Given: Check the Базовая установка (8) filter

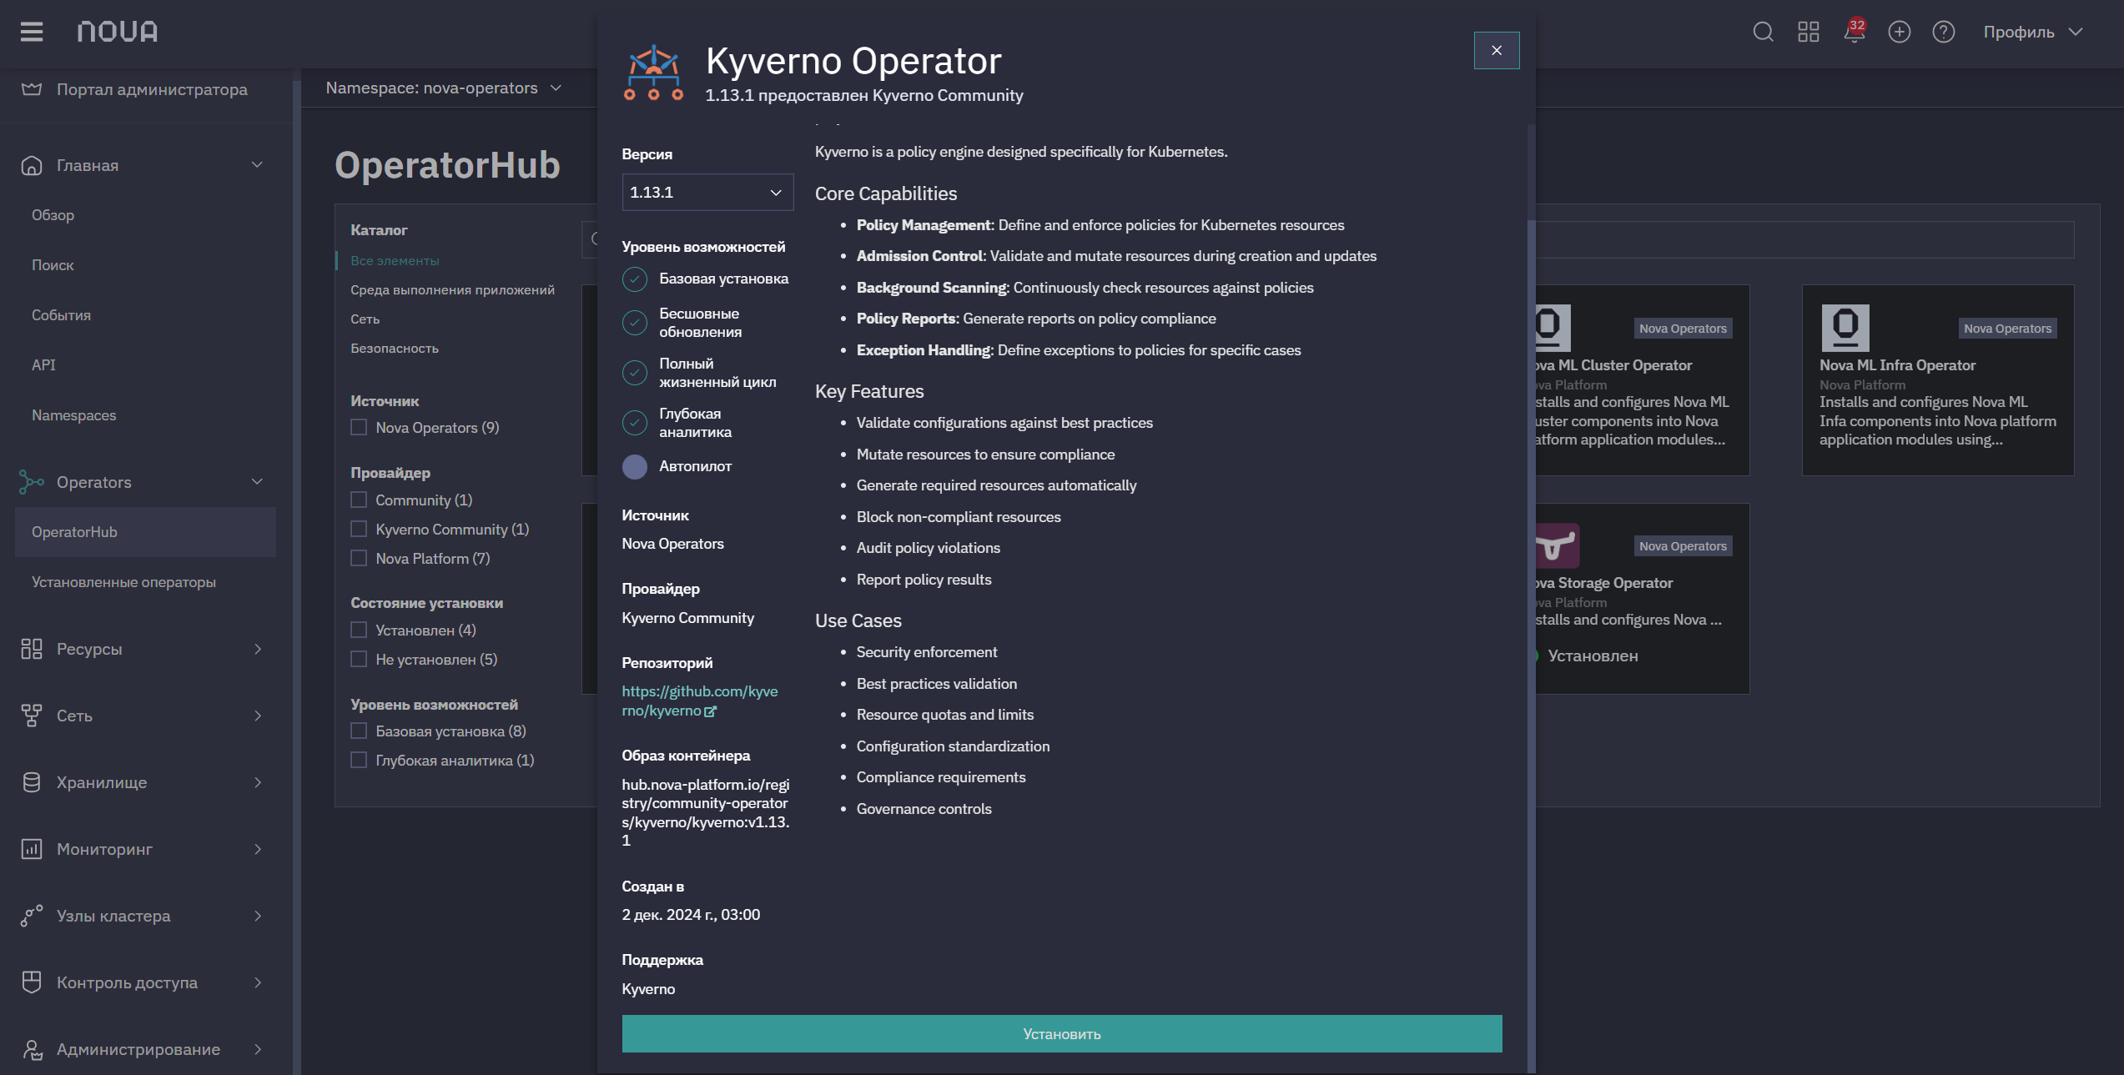Looking at the screenshot, I should [359, 731].
